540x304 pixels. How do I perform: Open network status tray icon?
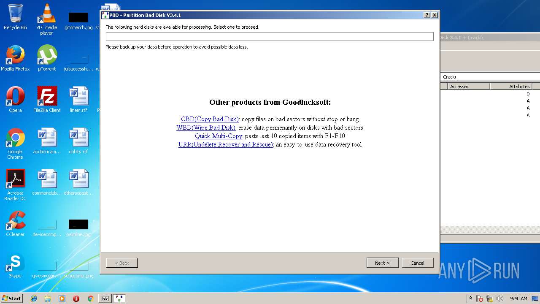tap(490, 299)
